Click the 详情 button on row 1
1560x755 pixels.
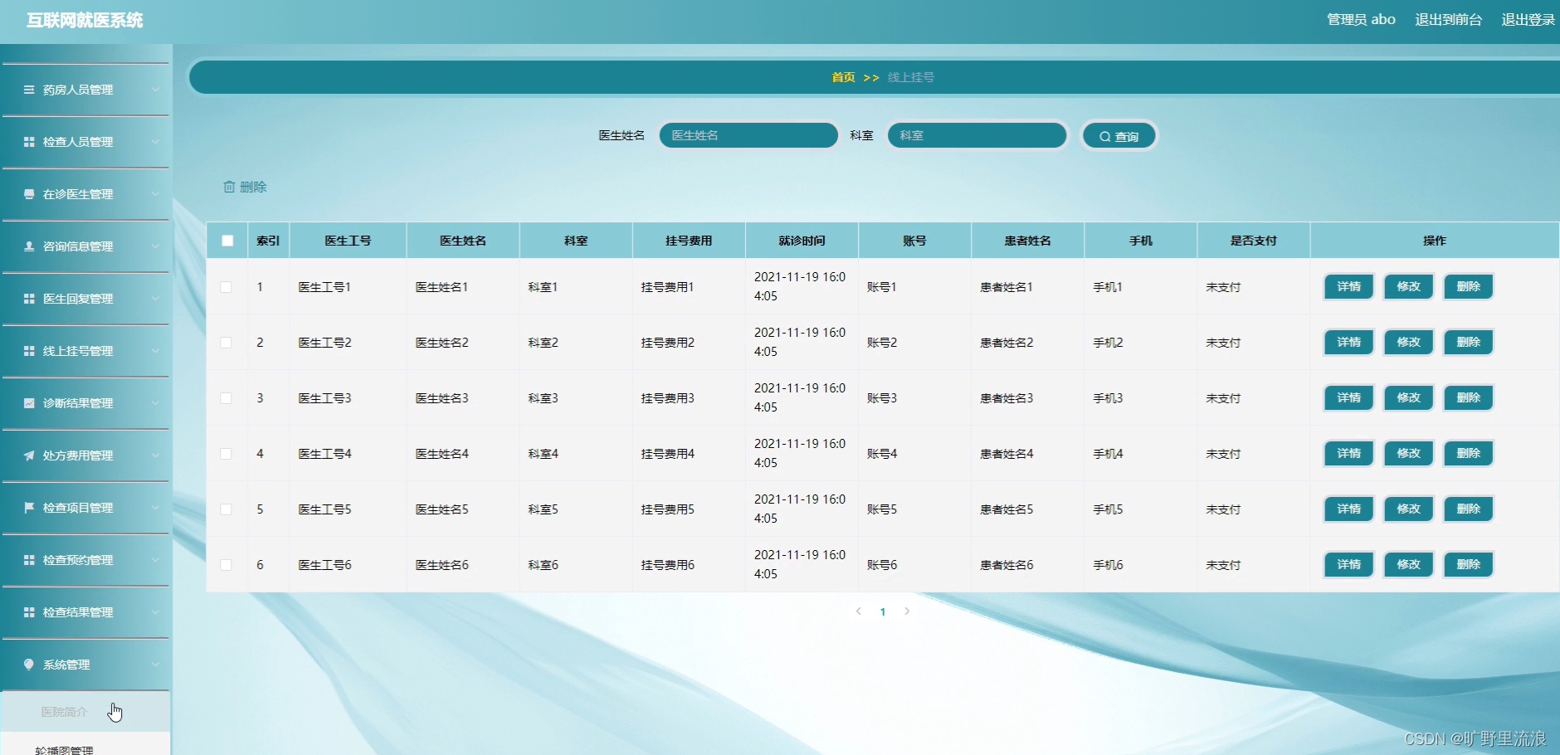pos(1348,286)
